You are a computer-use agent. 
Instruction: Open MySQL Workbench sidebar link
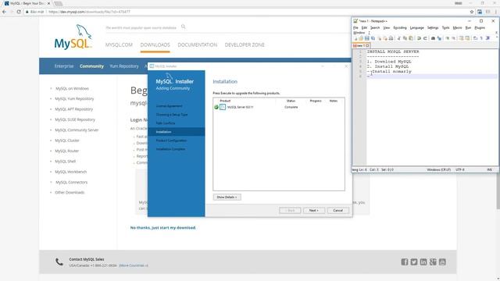coord(70,172)
